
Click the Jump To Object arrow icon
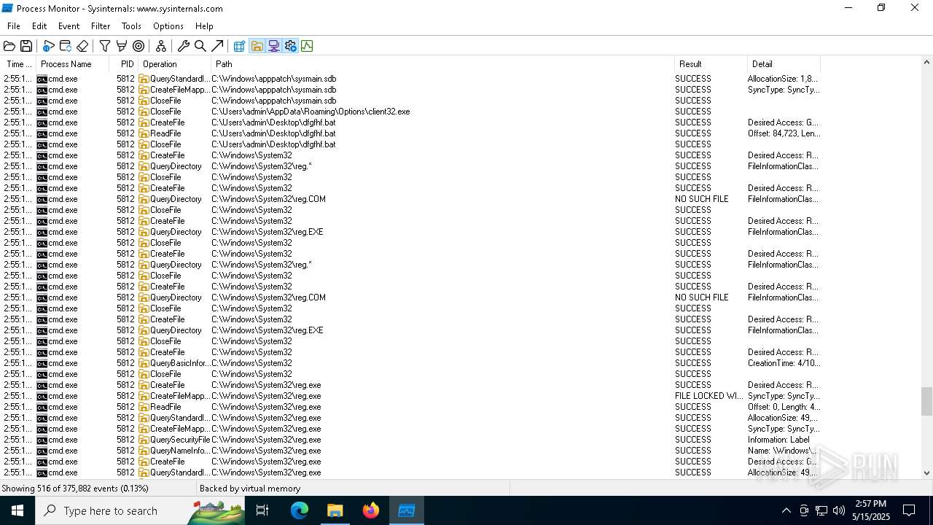pyautogui.click(x=217, y=46)
